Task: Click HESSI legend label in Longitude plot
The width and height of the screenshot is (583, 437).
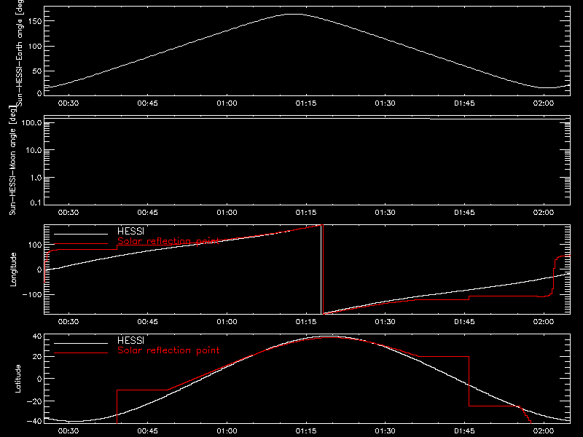Action: (130, 231)
